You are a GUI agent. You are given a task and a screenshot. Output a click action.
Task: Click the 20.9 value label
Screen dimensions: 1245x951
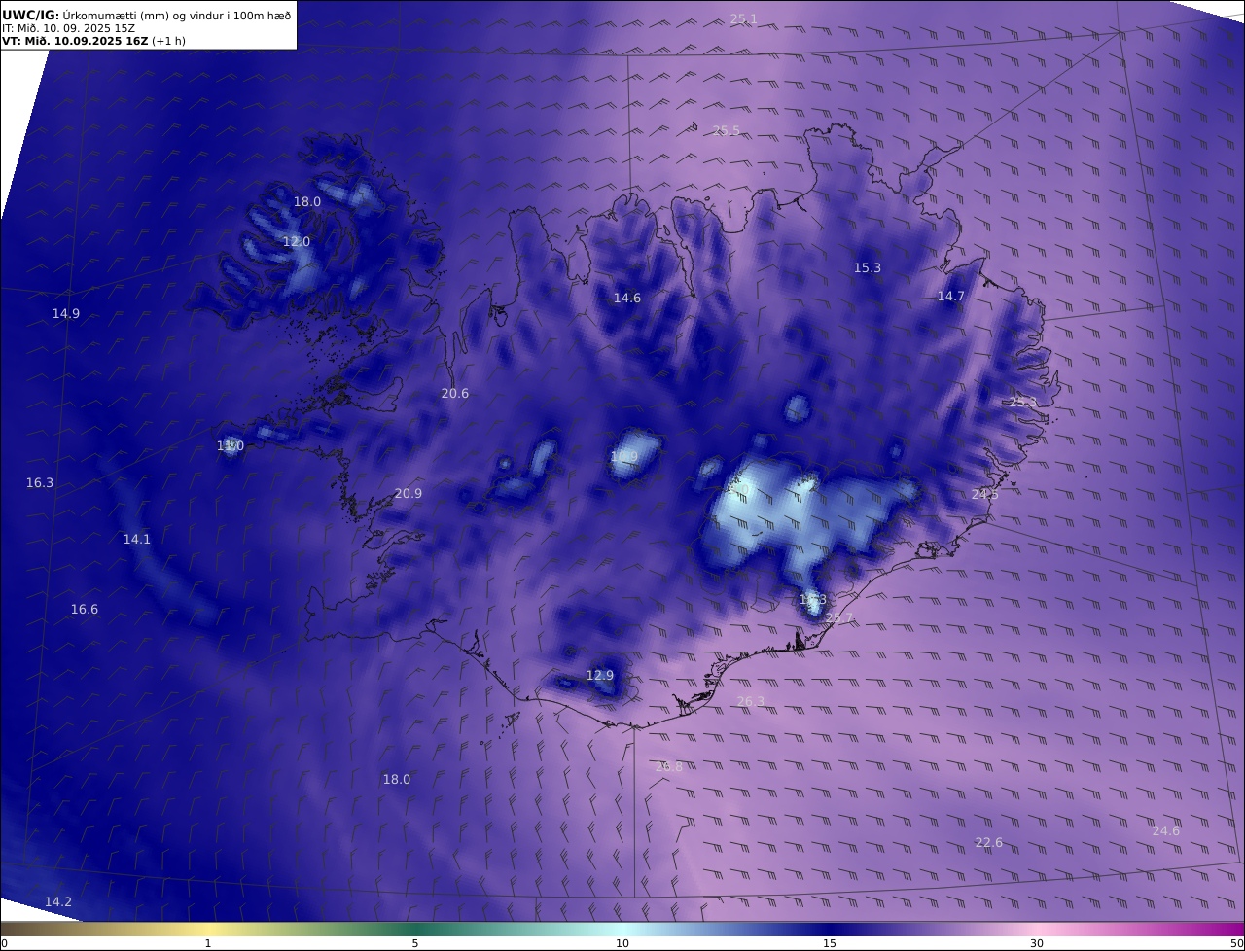409,493
